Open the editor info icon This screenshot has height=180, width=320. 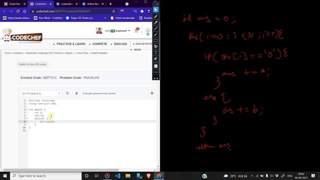click(x=152, y=93)
